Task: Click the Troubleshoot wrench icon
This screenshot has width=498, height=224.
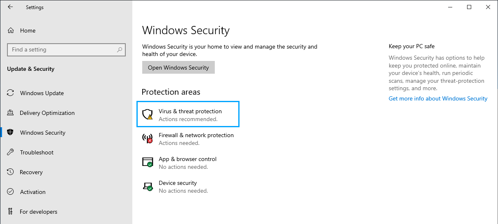Action: tap(11, 152)
